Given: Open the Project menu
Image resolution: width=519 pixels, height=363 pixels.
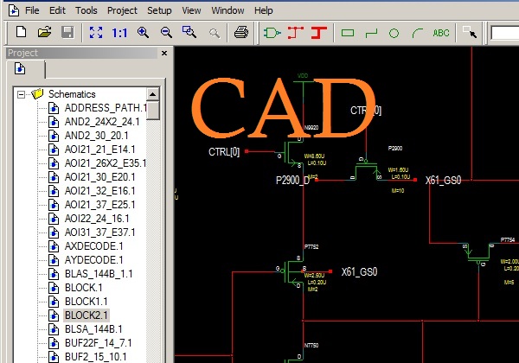Looking at the screenshot, I should click(x=122, y=10).
